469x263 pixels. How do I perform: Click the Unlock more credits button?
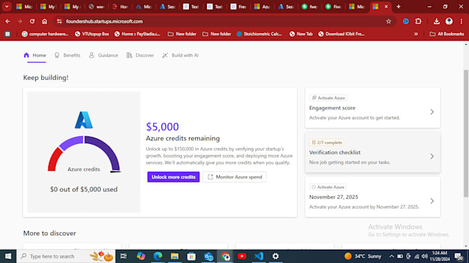(x=173, y=177)
